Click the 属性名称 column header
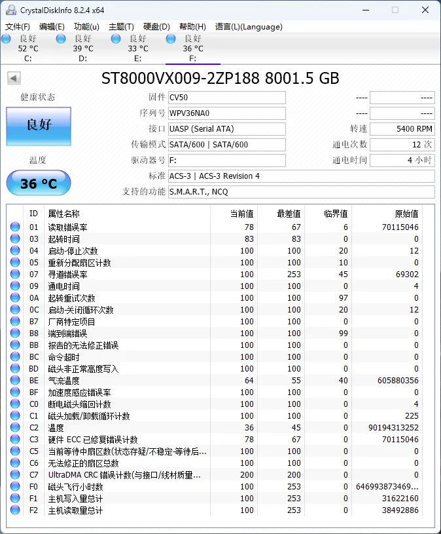Viewport: 441px width, 534px height. [64, 214]
